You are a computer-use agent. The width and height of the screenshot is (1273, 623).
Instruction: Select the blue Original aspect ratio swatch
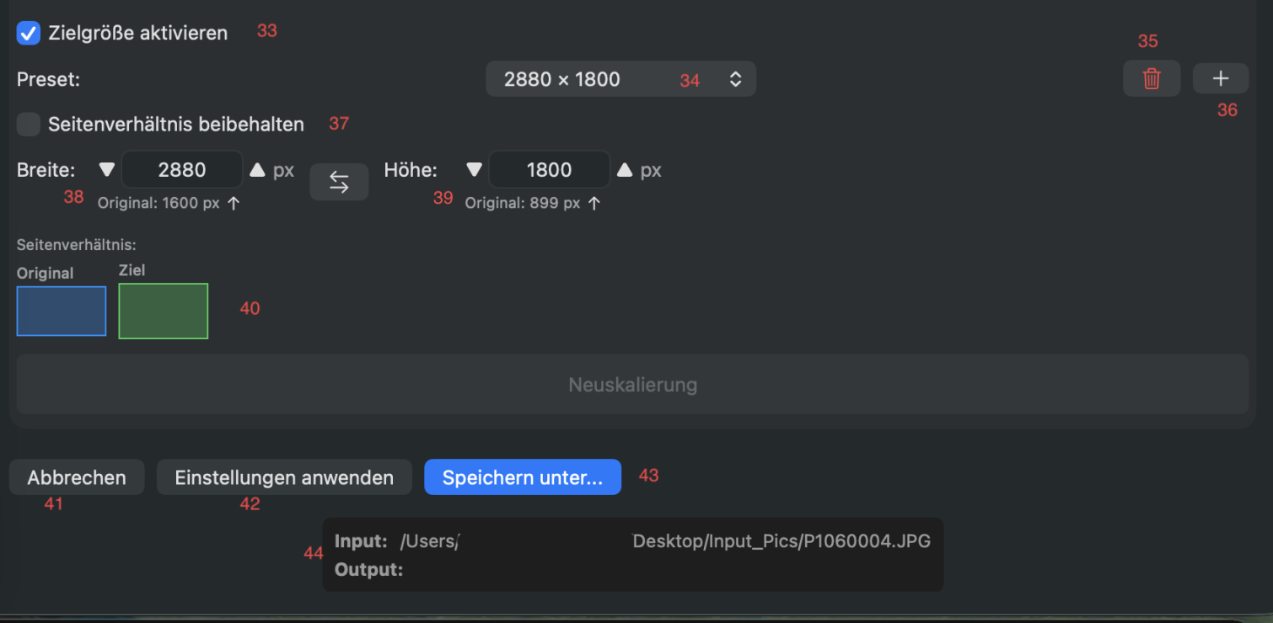62,311
